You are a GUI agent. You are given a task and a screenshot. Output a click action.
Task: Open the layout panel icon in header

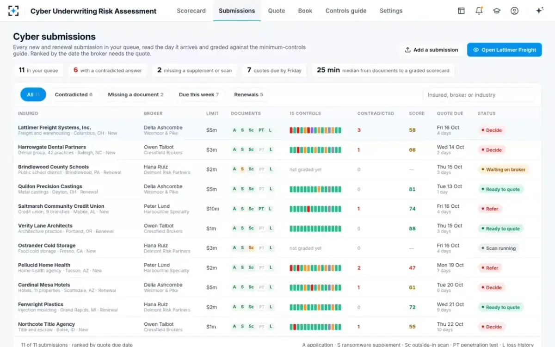461,11
